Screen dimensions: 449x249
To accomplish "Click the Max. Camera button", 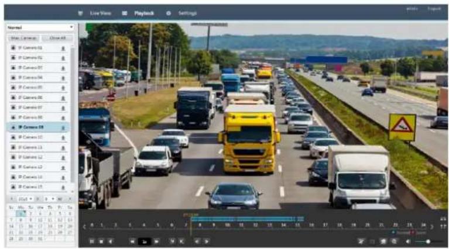I will pos(23,38).
